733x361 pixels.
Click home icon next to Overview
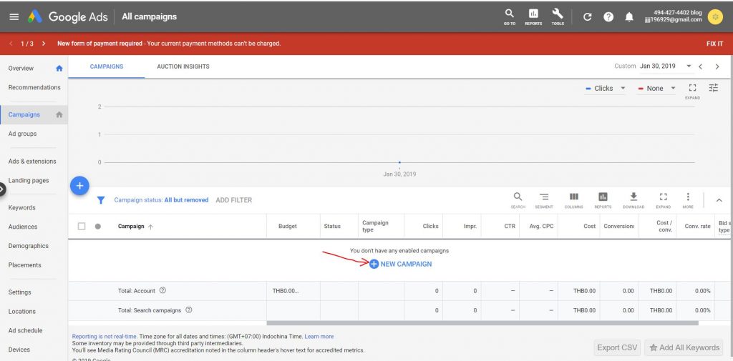tap(59, 68)
